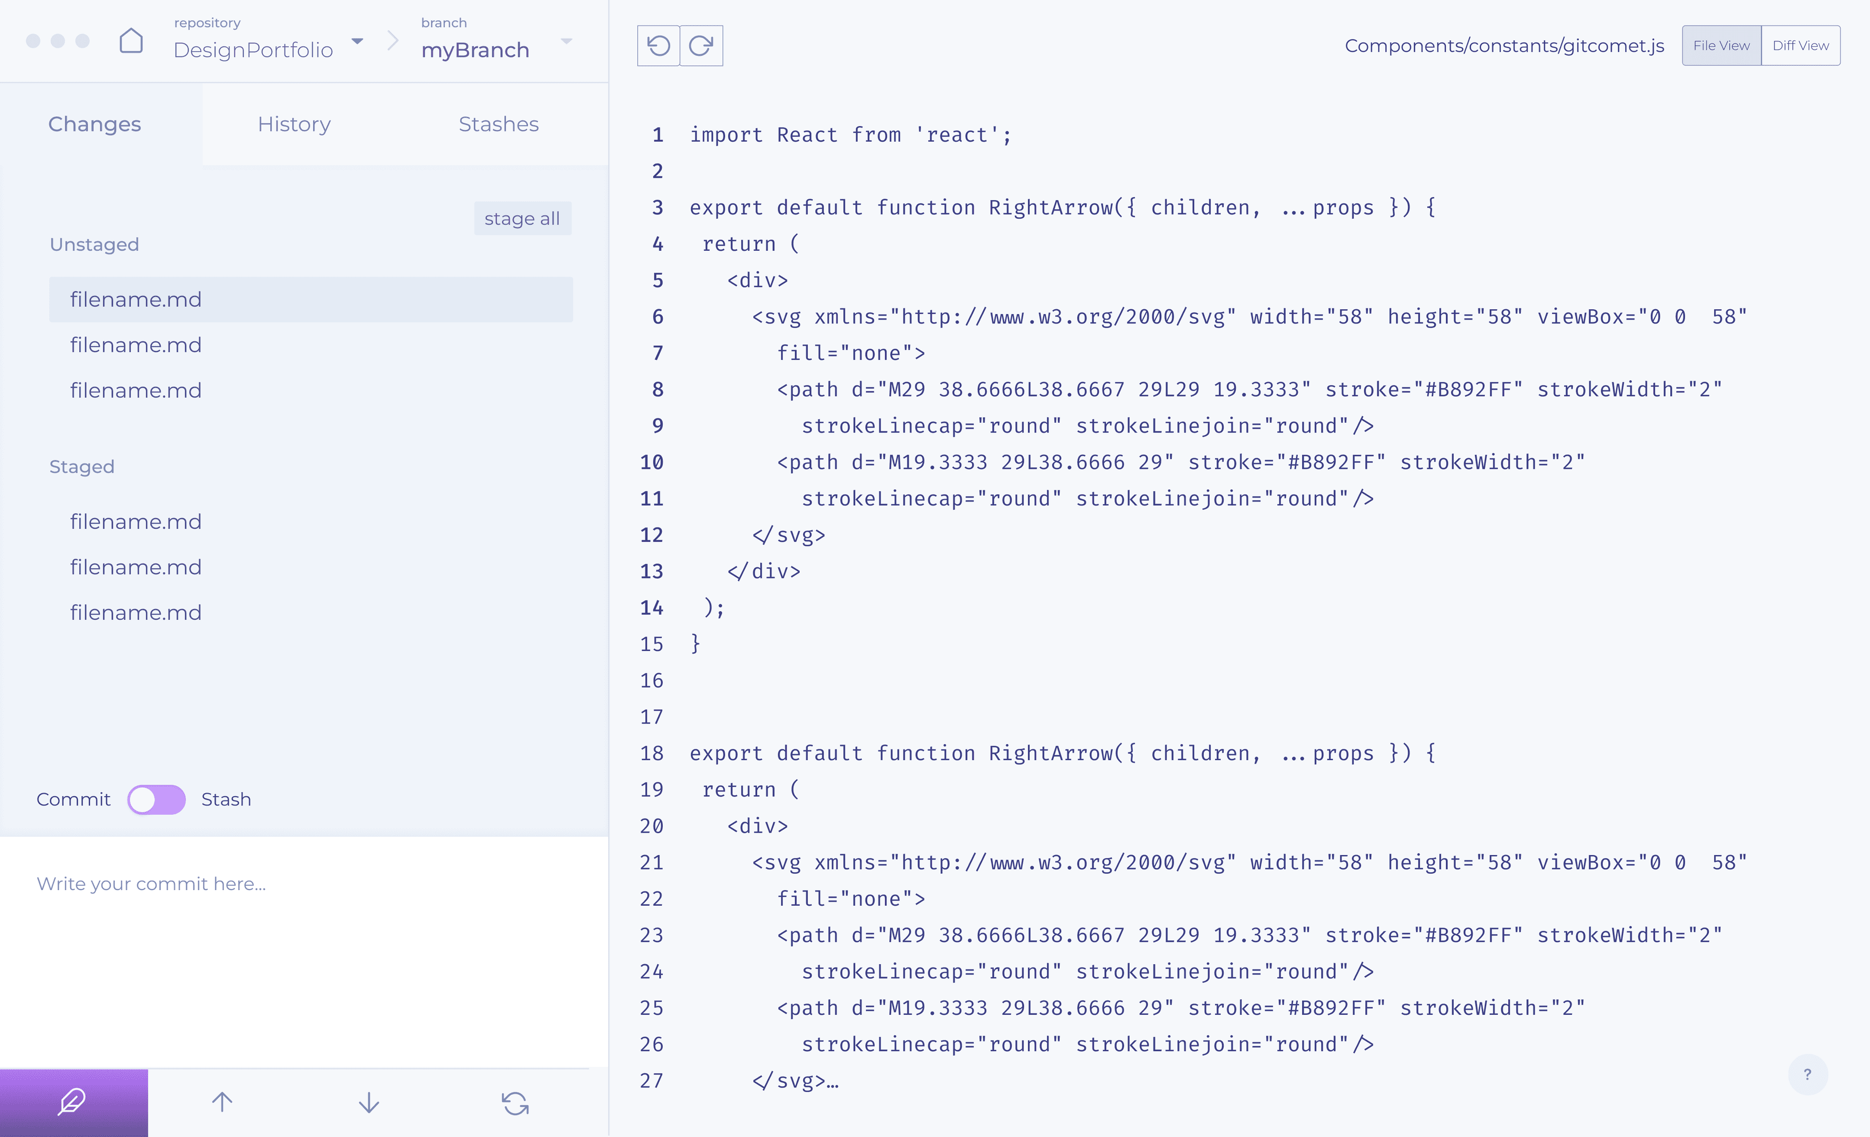Click code line 1 import React
Image resolution: width=1870 pixels, height=1137 pixels.
[851, 135]
